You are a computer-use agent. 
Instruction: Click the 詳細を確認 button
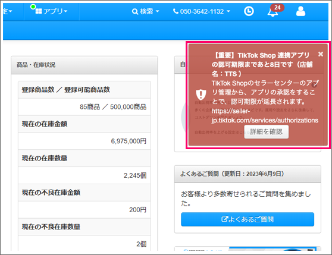266,132
